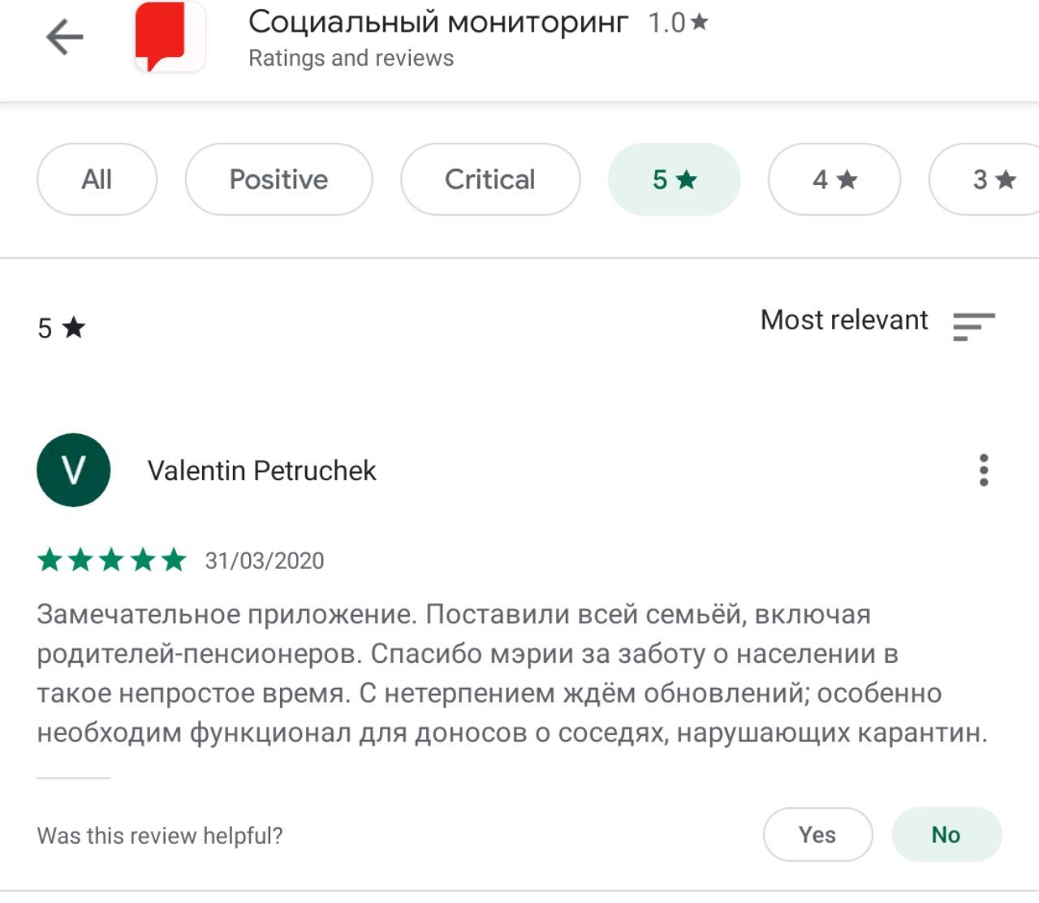
Task: Go back using the left arrow
Action: point(65,37)
